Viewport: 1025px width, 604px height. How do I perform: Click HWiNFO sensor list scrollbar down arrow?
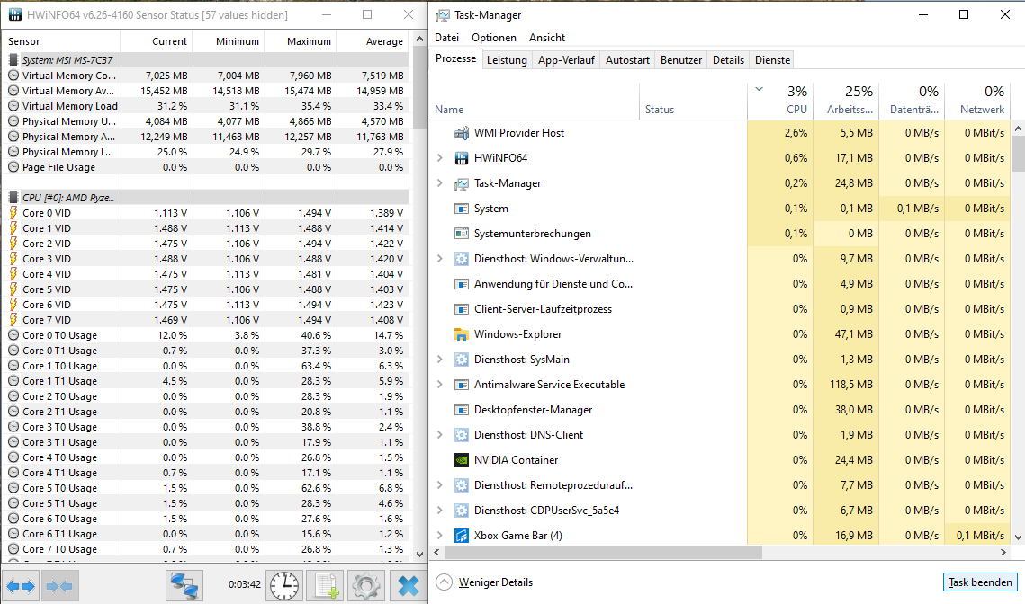tap(419, 555)
